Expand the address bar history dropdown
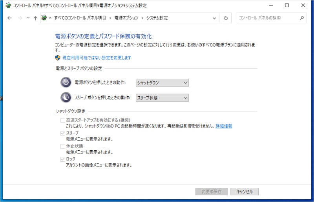 pos(214,18)
